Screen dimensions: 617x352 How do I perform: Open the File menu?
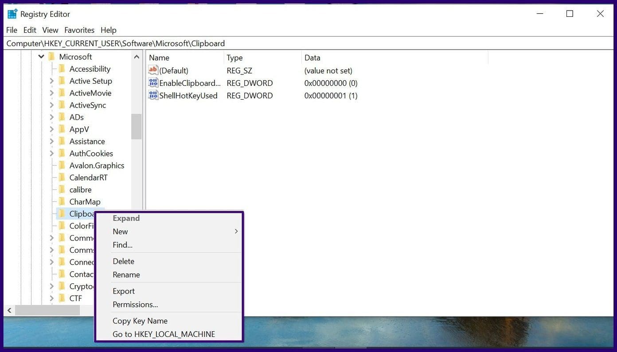point(12,30)
